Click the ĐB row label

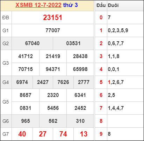tap(6, 18)
